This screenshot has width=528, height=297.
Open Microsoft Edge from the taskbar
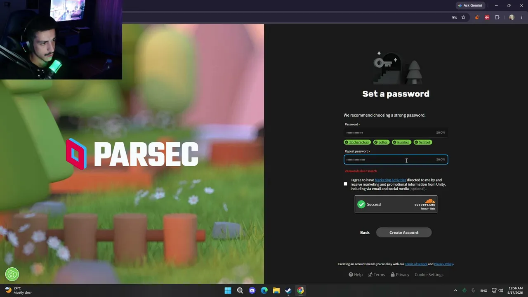(264, 290)
